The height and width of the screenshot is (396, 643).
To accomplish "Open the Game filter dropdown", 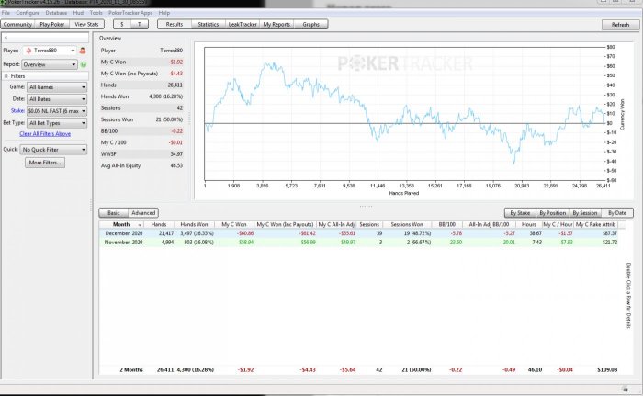I will [57, 87].
